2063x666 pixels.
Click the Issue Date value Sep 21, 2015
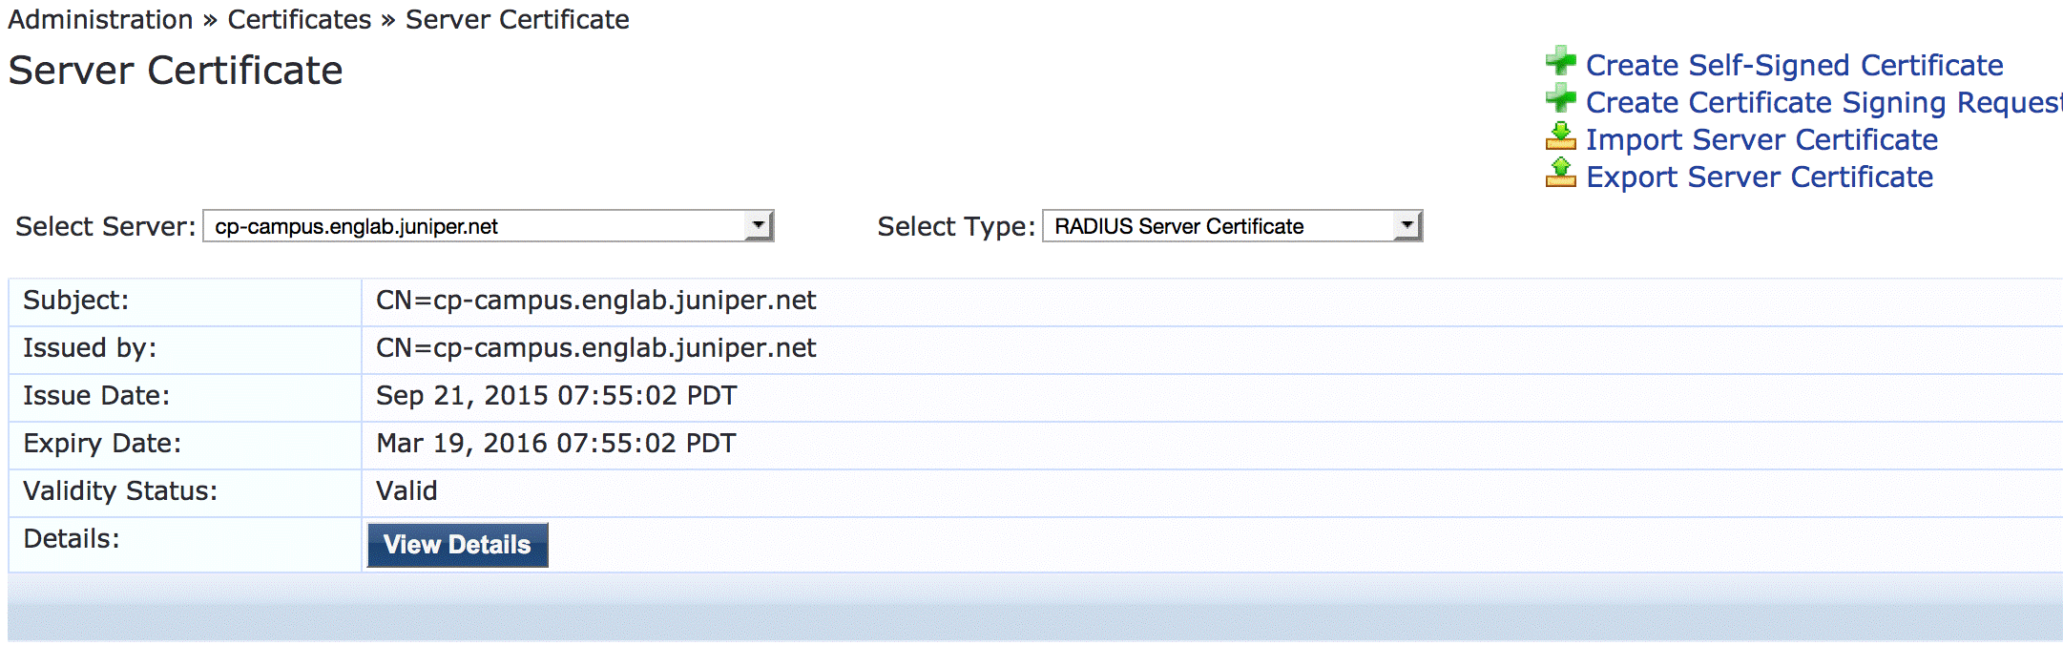[556, 396]
